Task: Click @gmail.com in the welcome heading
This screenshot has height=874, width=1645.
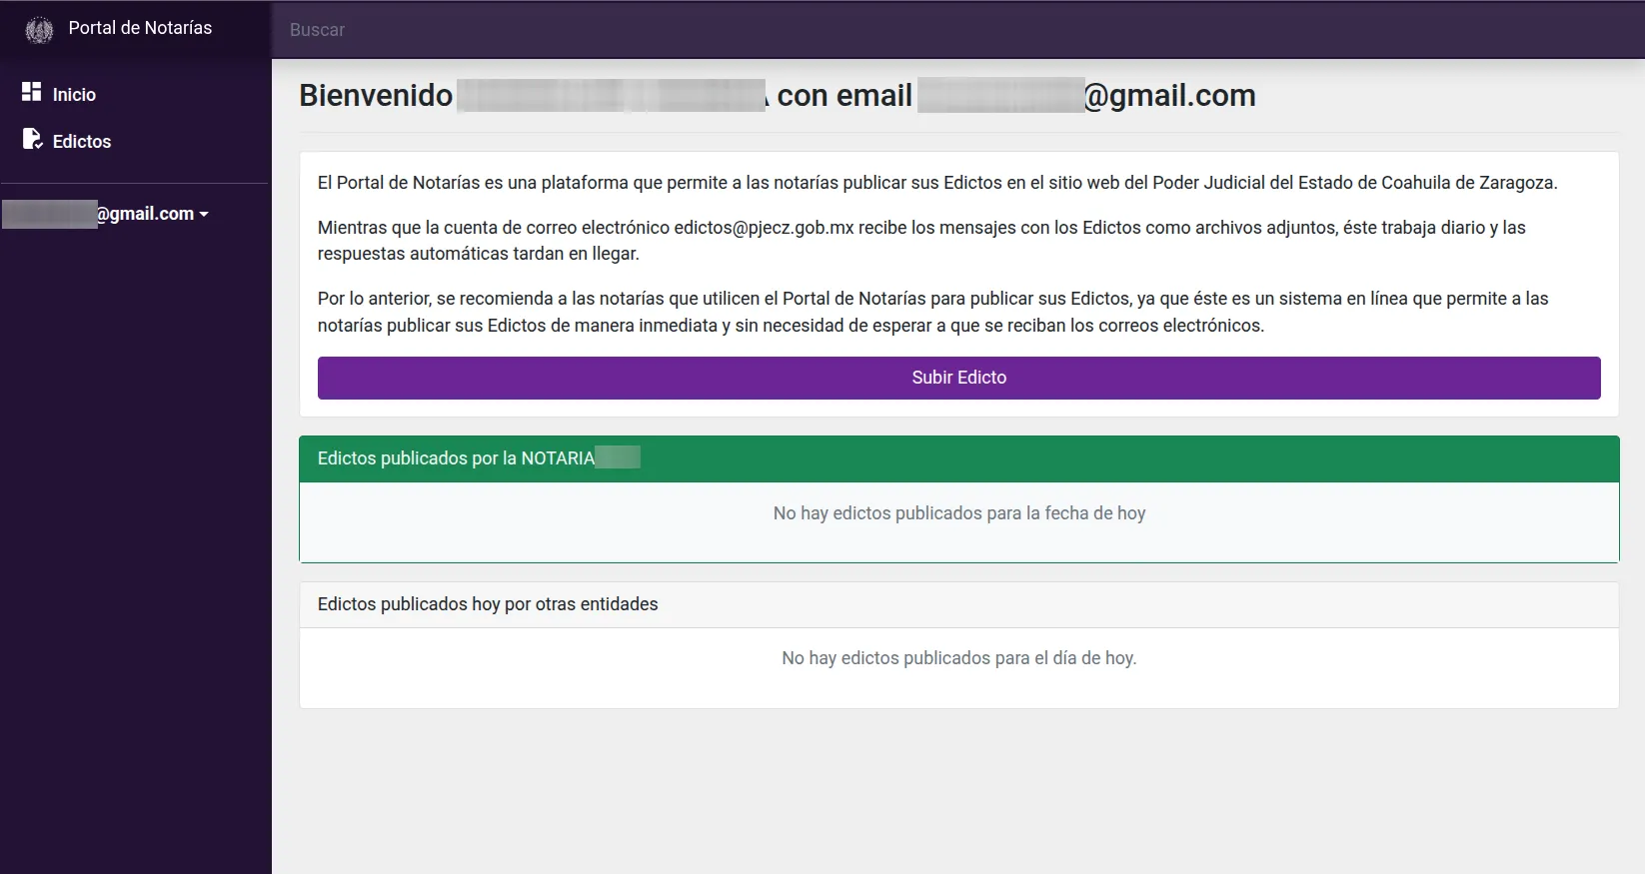Action: click(1169, 96)
